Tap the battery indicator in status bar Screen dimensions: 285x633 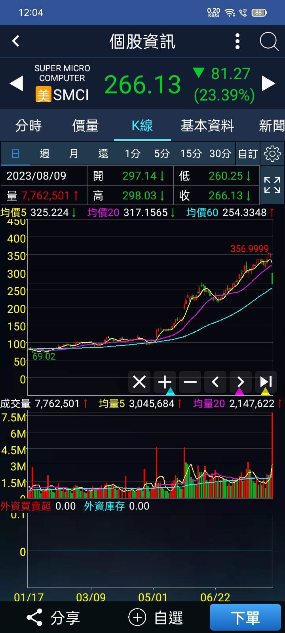click(259, 13)
